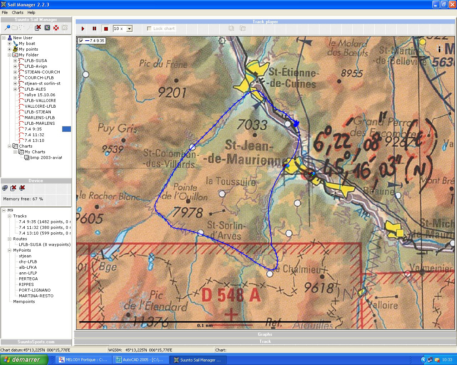
Task: Click the Suunto Sail Manager taskbar button
Action: (198, 360)
